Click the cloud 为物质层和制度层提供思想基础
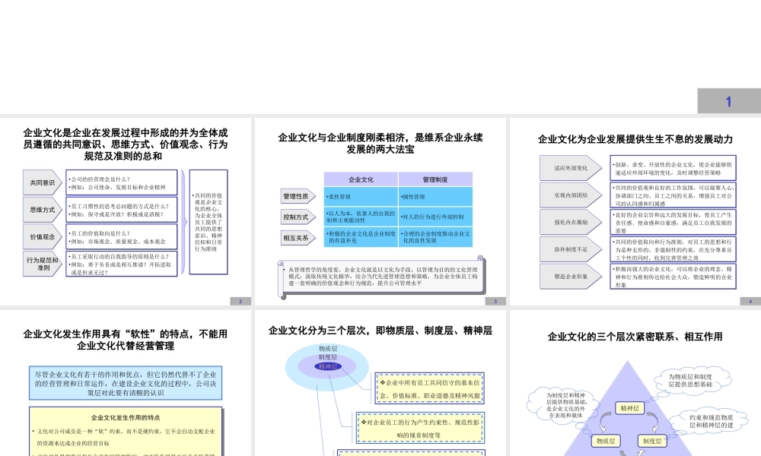This screenshot has height=456, width=761. (691, 381)
